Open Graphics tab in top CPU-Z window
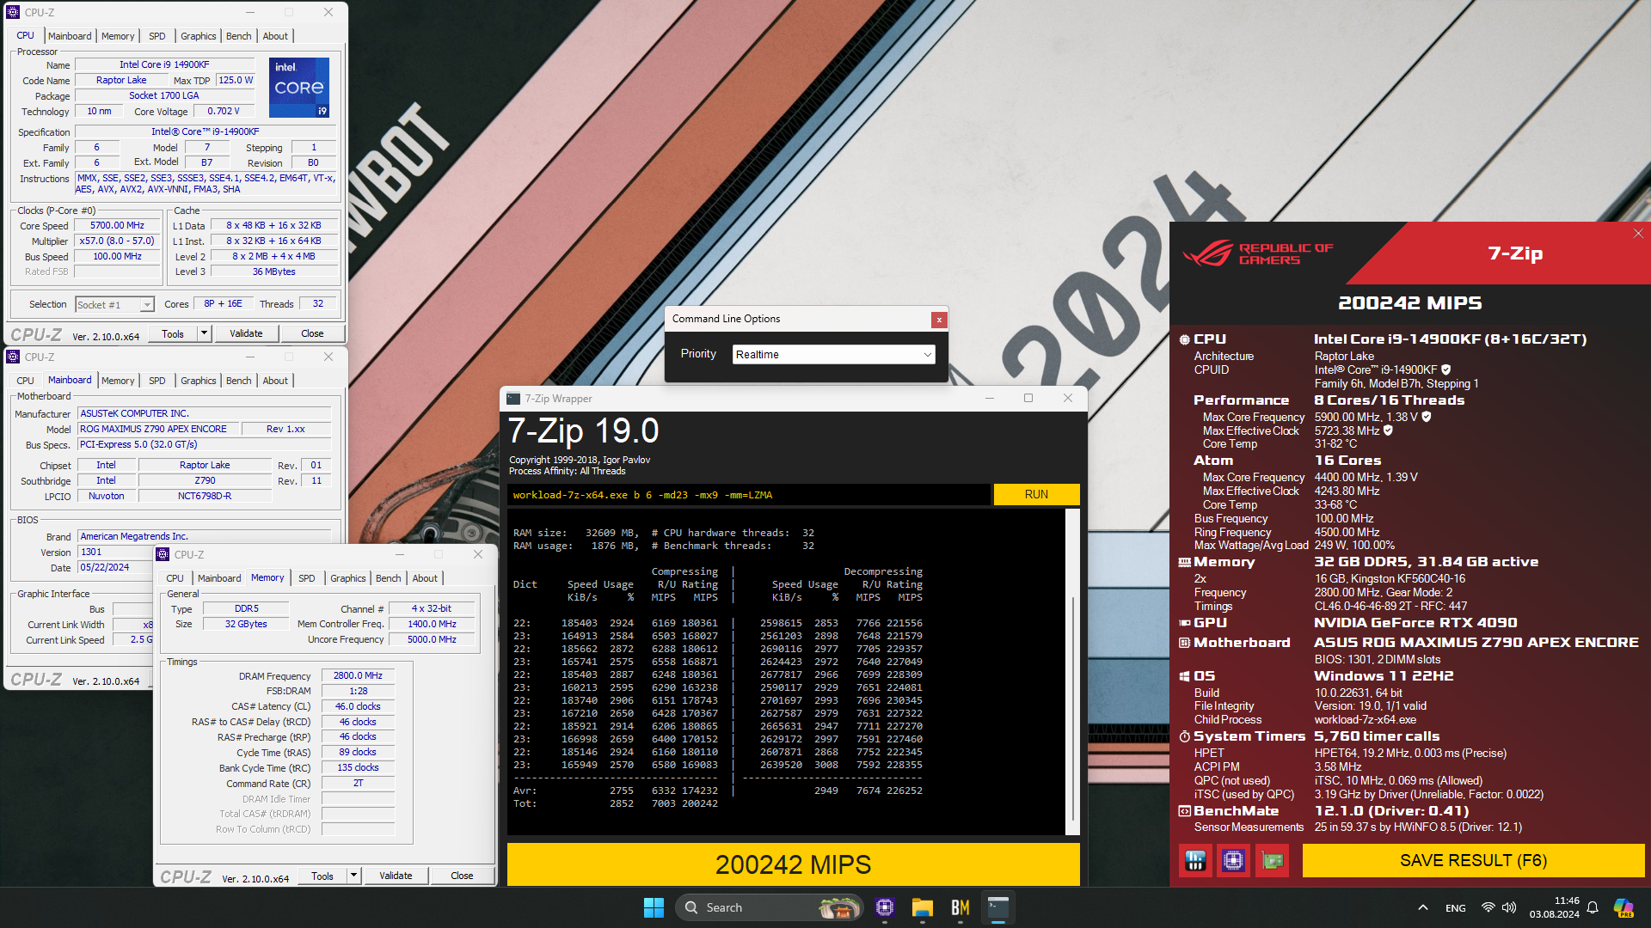The image size is (1651, 928). pos(199,36)
